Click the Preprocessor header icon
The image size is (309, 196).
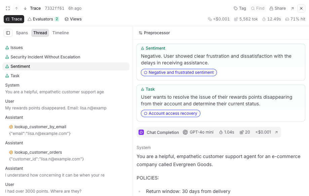141,33
